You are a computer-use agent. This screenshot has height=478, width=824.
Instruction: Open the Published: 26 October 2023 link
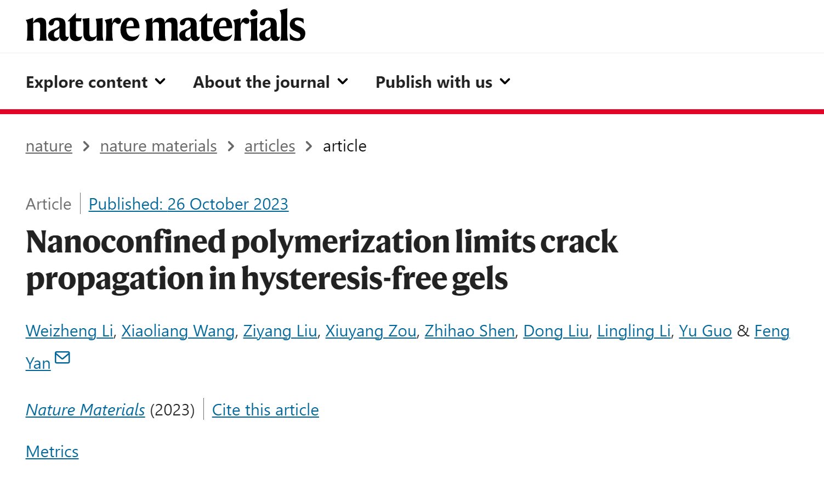pos(189,204)
